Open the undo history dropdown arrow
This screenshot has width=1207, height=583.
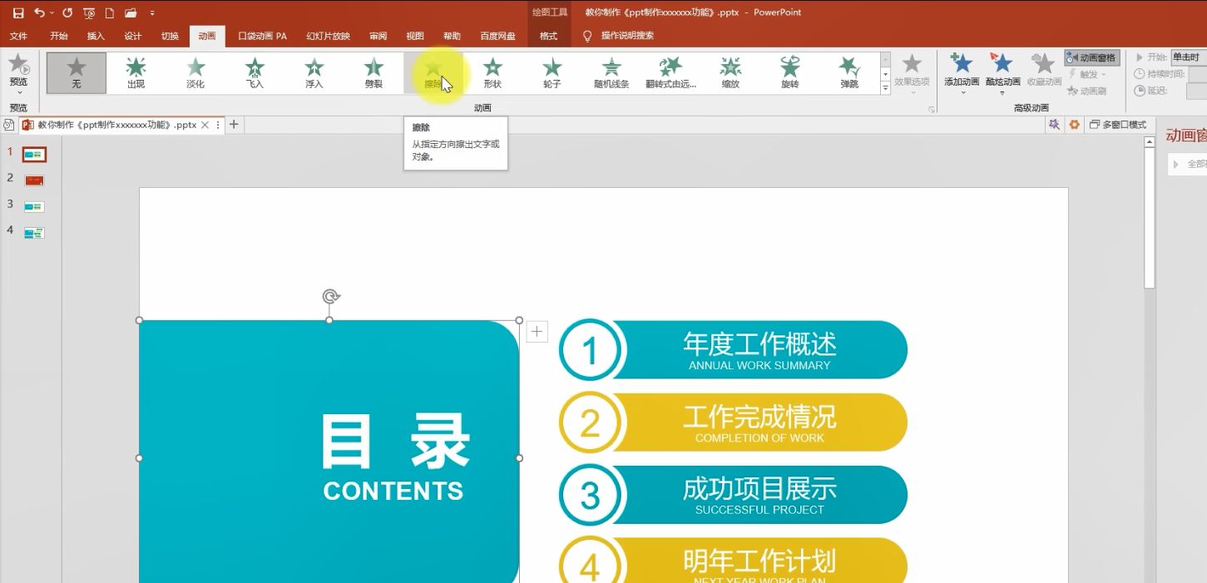(x=52, y=12)
